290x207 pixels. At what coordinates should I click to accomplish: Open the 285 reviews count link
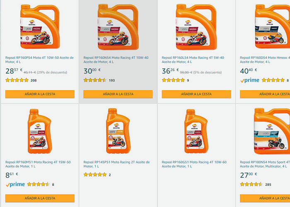point(269,185)
